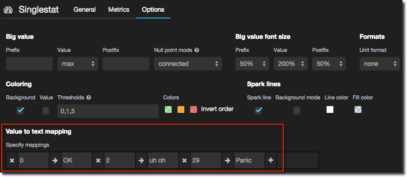Screen dimensions: 407x177
Task: Enable spark line Background mode checkbox
Action: 297,111
